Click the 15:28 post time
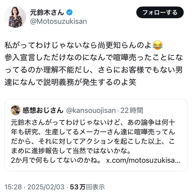This screenshot has height=194, width=192. coord(13,187)
